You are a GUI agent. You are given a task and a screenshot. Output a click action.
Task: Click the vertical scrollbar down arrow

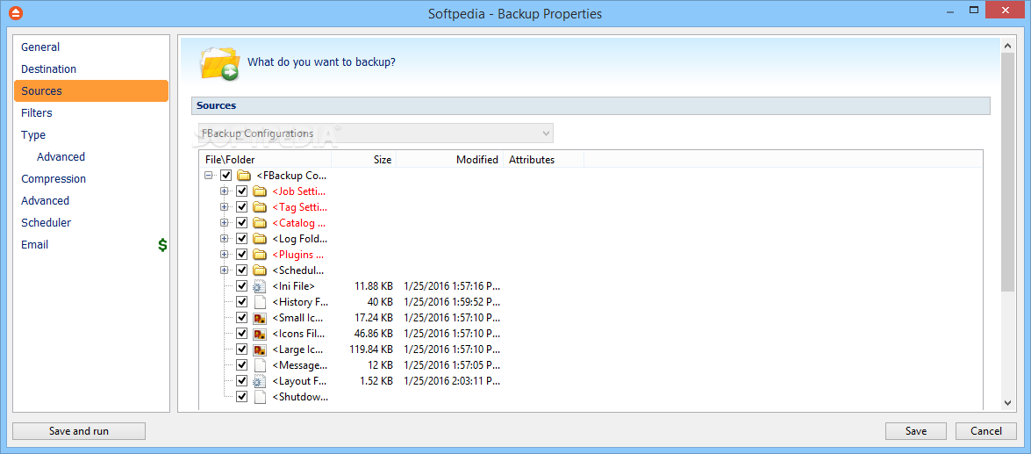1008,403
